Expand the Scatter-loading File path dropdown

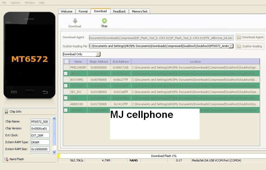[x=231, y=46]
